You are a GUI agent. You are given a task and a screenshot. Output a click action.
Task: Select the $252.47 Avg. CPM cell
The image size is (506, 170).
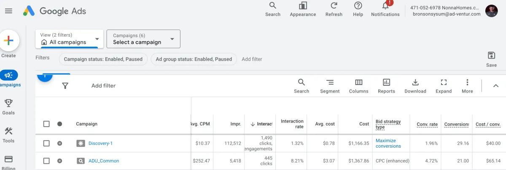pyautogui.click(x=201, y=161)
